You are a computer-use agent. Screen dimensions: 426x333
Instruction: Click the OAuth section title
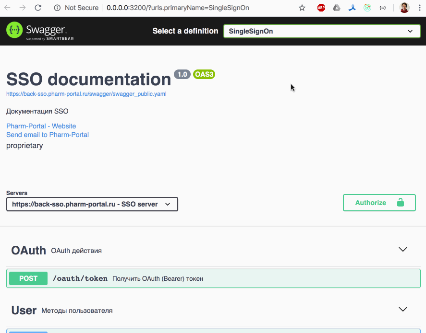click(x=28, y=251)
